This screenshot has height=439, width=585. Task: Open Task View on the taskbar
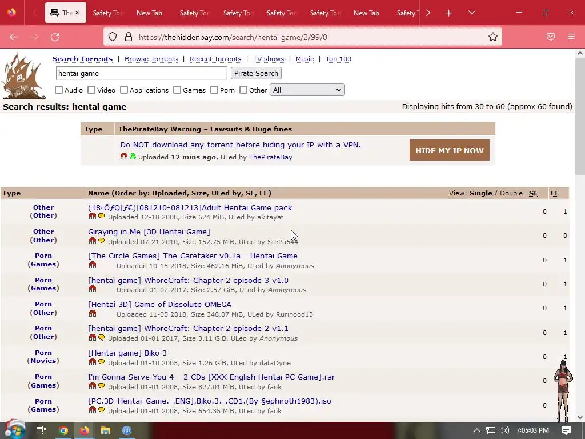pos(41,430)
